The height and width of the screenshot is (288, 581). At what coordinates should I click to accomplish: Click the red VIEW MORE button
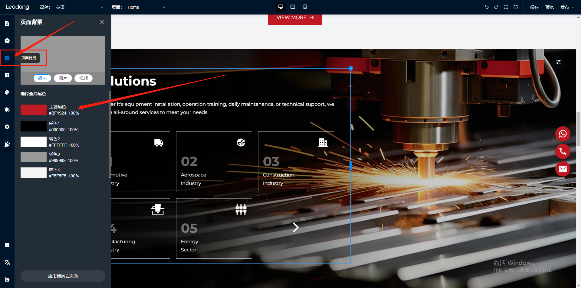(295, 18)
